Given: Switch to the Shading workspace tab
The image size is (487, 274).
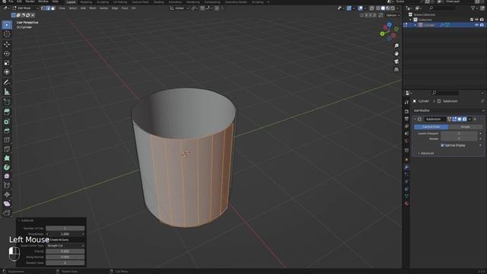Looking at the screenshot, I should [x=159, y=2].
